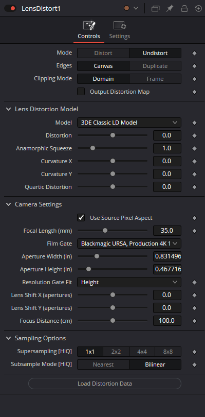
Task: Click the Lens Shift X keyframe diamond
Action: [x=194, y=295]
